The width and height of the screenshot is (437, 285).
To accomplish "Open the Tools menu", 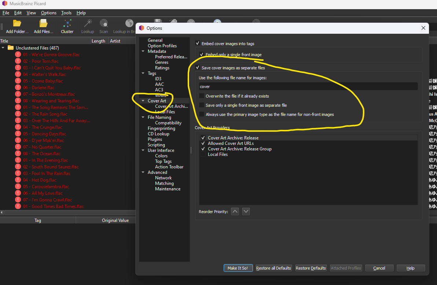I will pos(66,13).
